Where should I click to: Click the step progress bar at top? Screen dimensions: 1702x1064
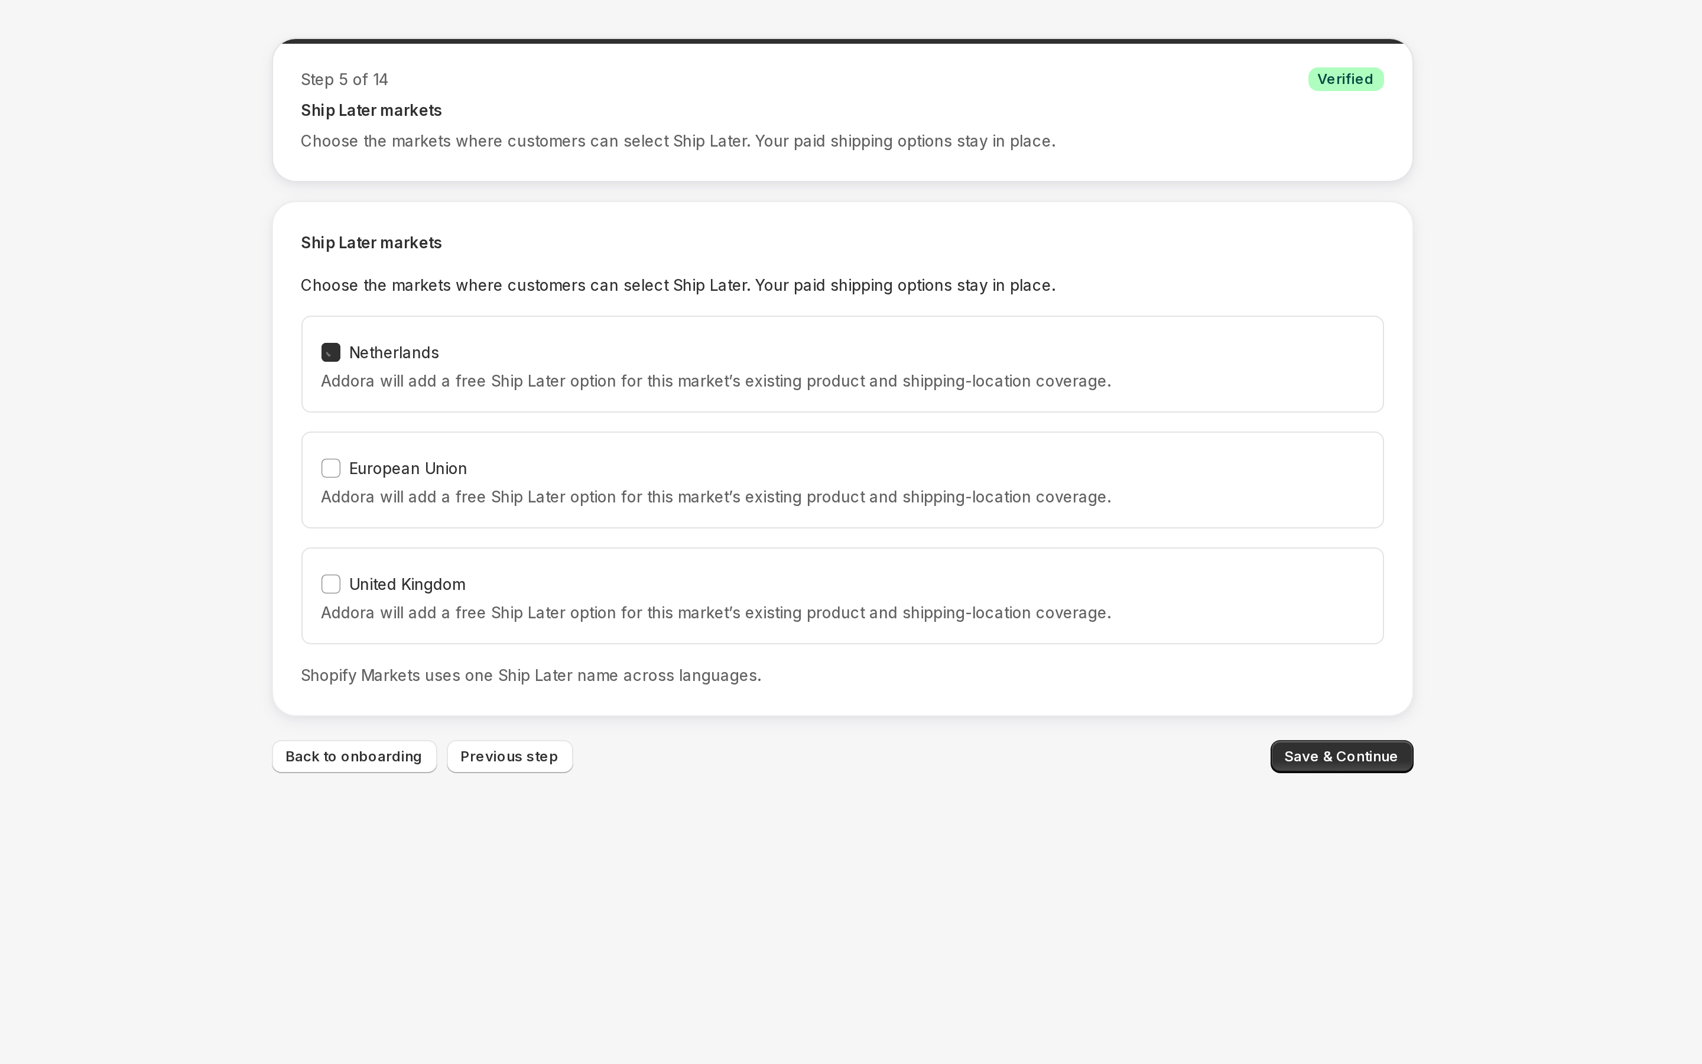point(843,41)
